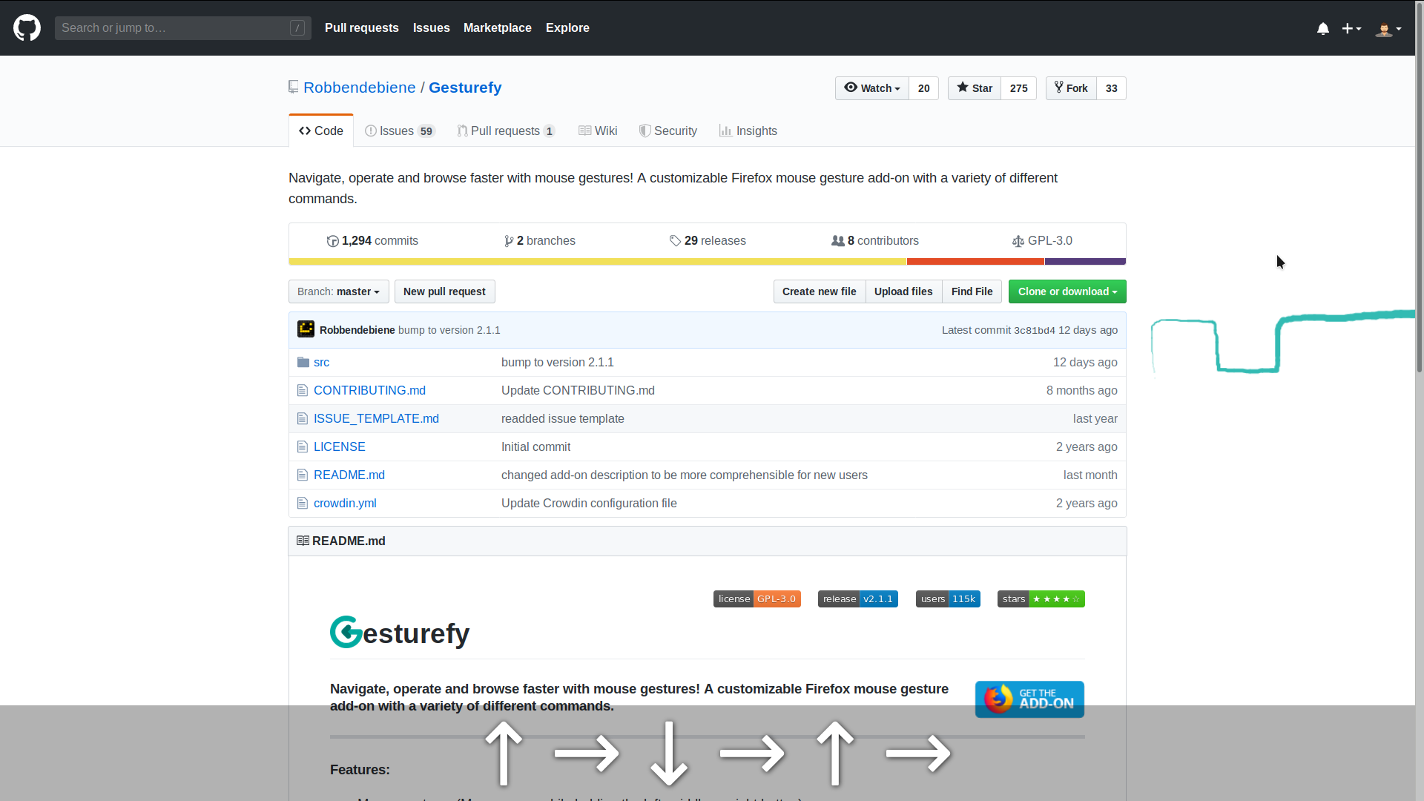The image size is (1424, 801).
Task: Click the commits history clock icon
Action: click(332, 241)
